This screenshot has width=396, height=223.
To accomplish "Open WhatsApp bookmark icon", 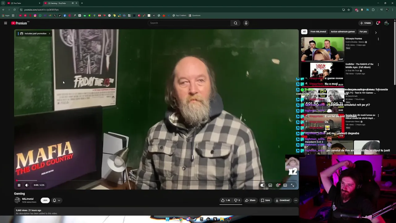I will (40, 15).
